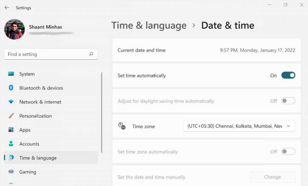
Task: Toggle daylight saving time adjustment switch
Action: pos(288,101)
